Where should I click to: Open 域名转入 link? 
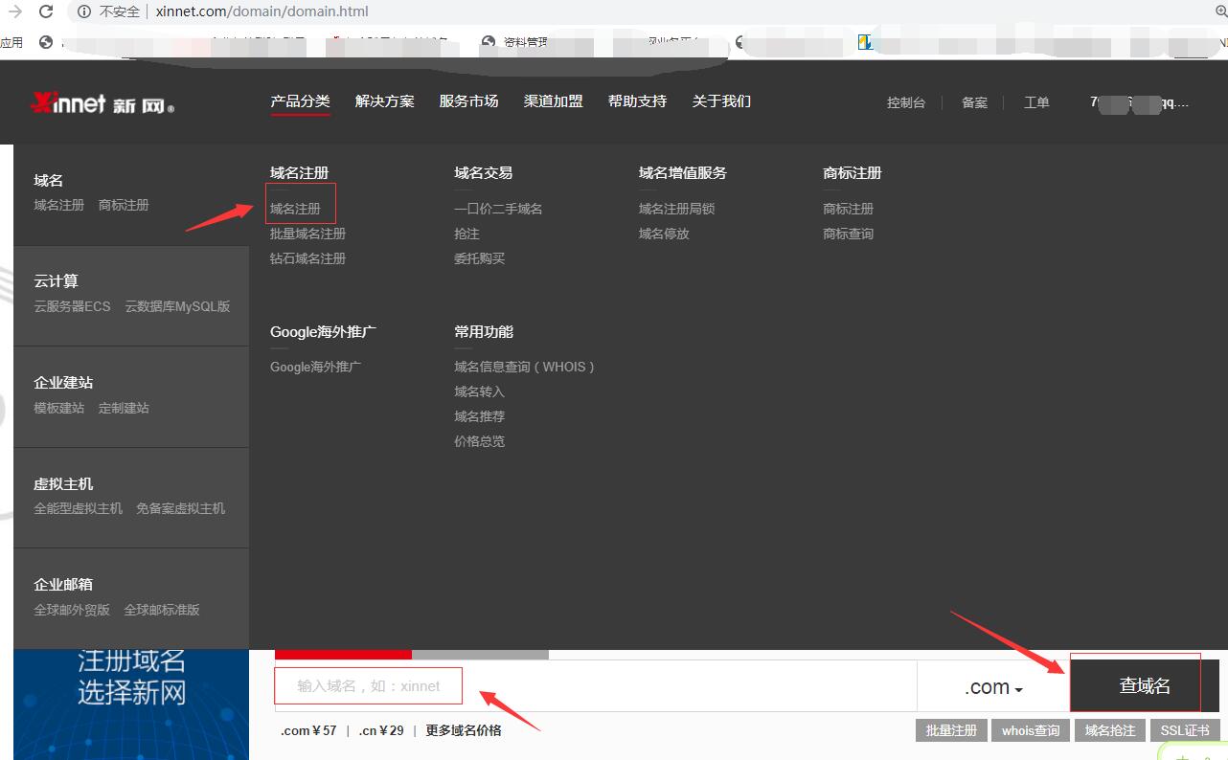point(479,391)
